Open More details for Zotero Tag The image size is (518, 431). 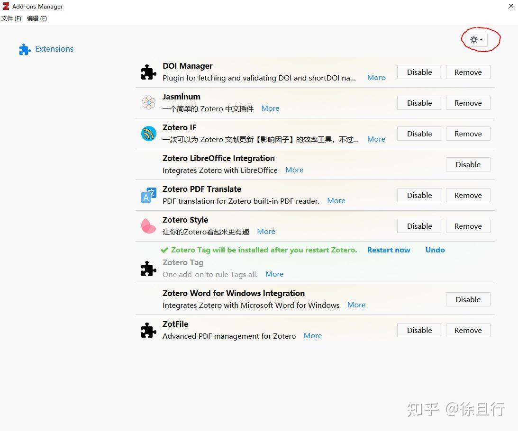[274, 274]
